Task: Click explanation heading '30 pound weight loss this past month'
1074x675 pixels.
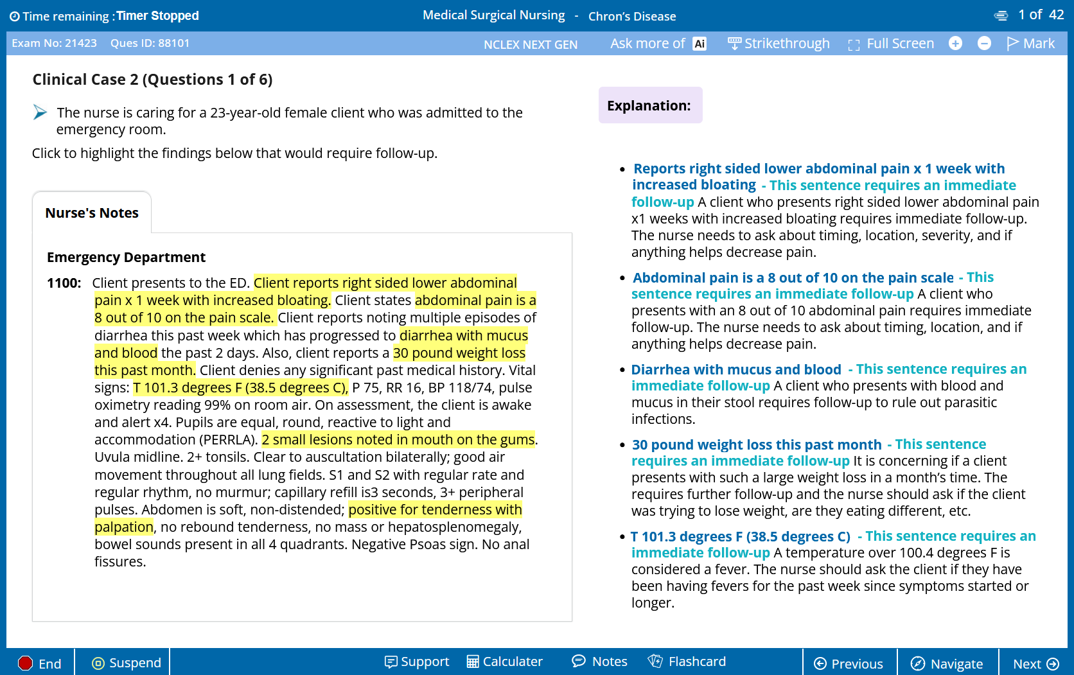Action: click(x=757, y=445)
